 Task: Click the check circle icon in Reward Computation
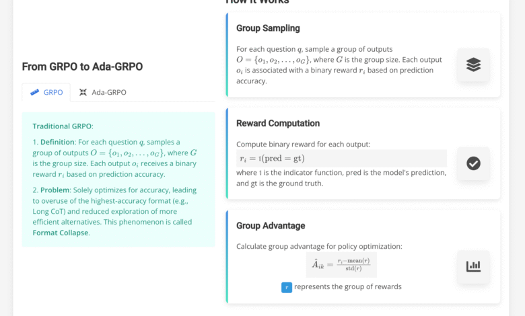(473, 163)
